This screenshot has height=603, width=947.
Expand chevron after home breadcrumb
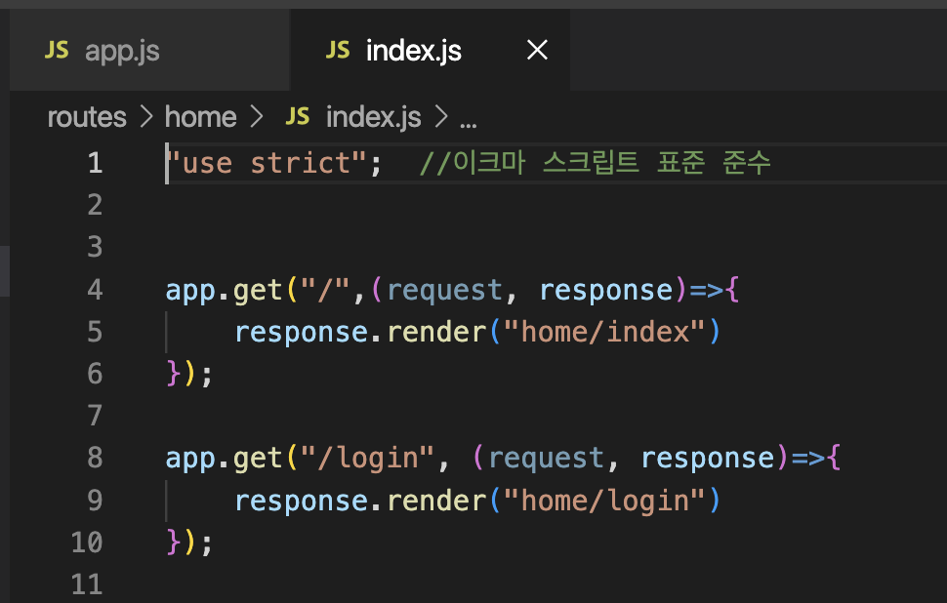(x=257, y=116)
